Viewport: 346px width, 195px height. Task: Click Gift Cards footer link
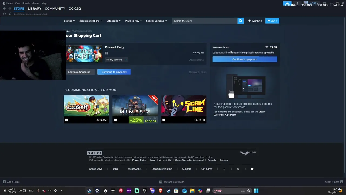[x=207, y=169]
